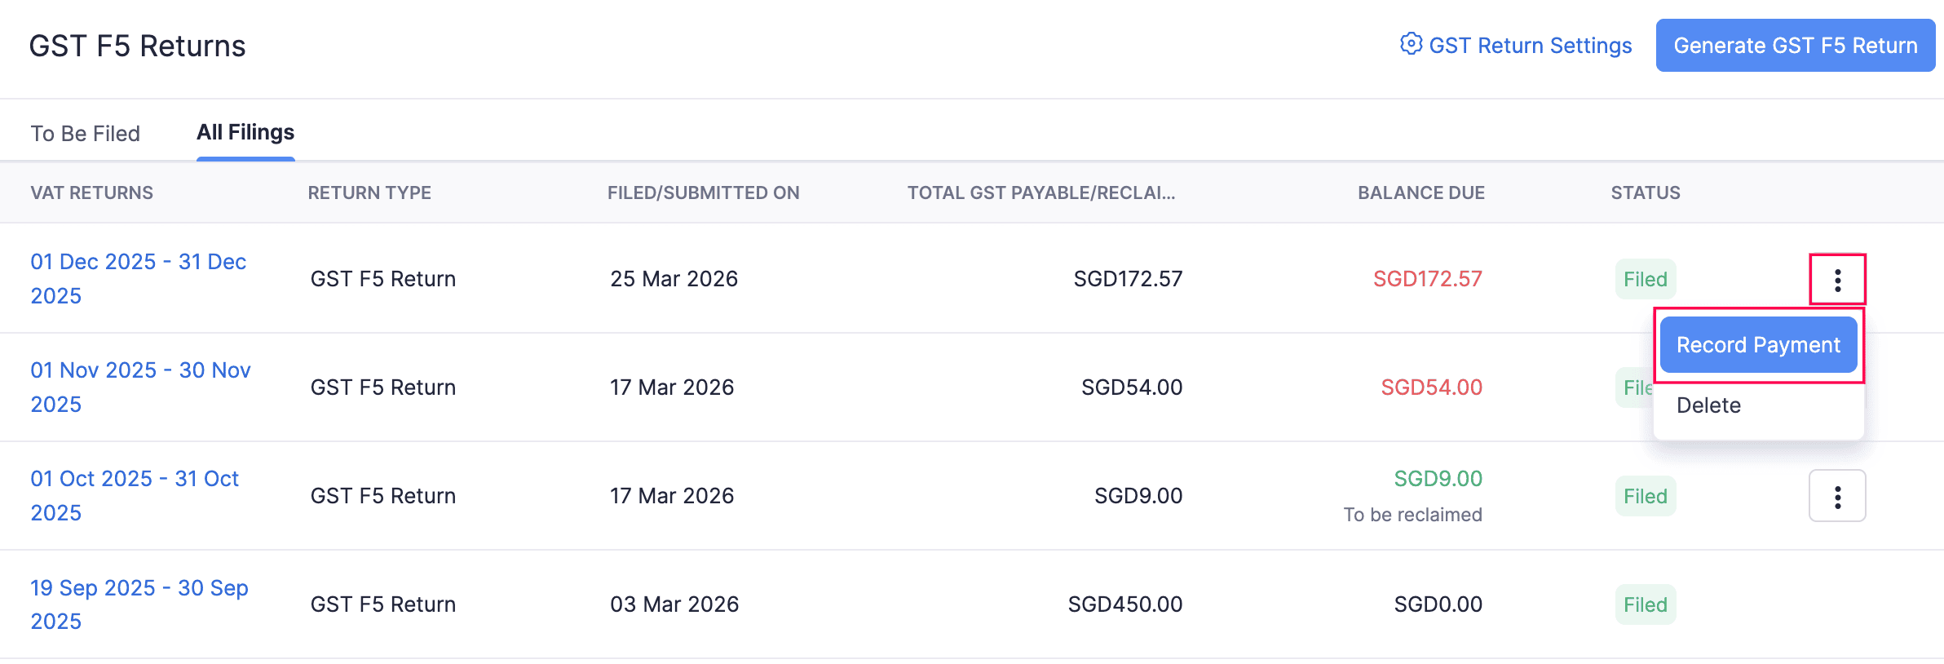
Task: Click the Generate GST F5 Return button
Action: (1795, 45)
